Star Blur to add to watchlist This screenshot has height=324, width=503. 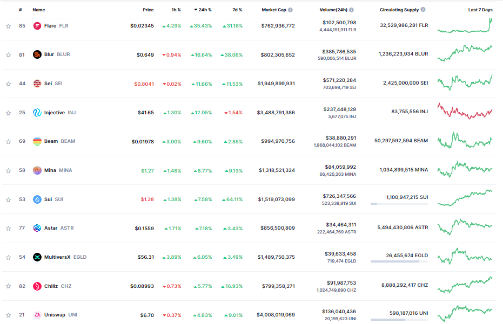(8, 55)
